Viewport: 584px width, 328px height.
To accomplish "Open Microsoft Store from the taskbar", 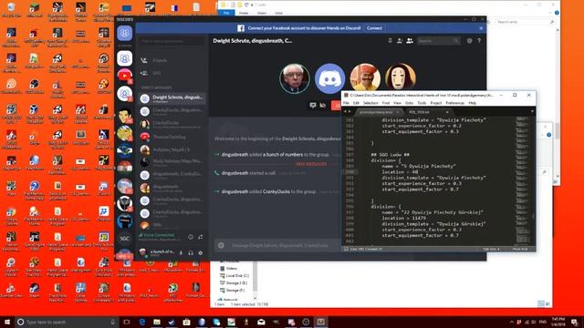I will point(186,322).
